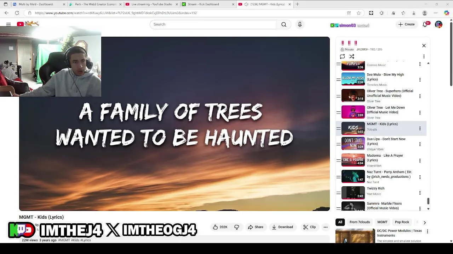Dislike the video with thumbs-down icon
This screenshot has width=453, height=254.
coord(237,227)
